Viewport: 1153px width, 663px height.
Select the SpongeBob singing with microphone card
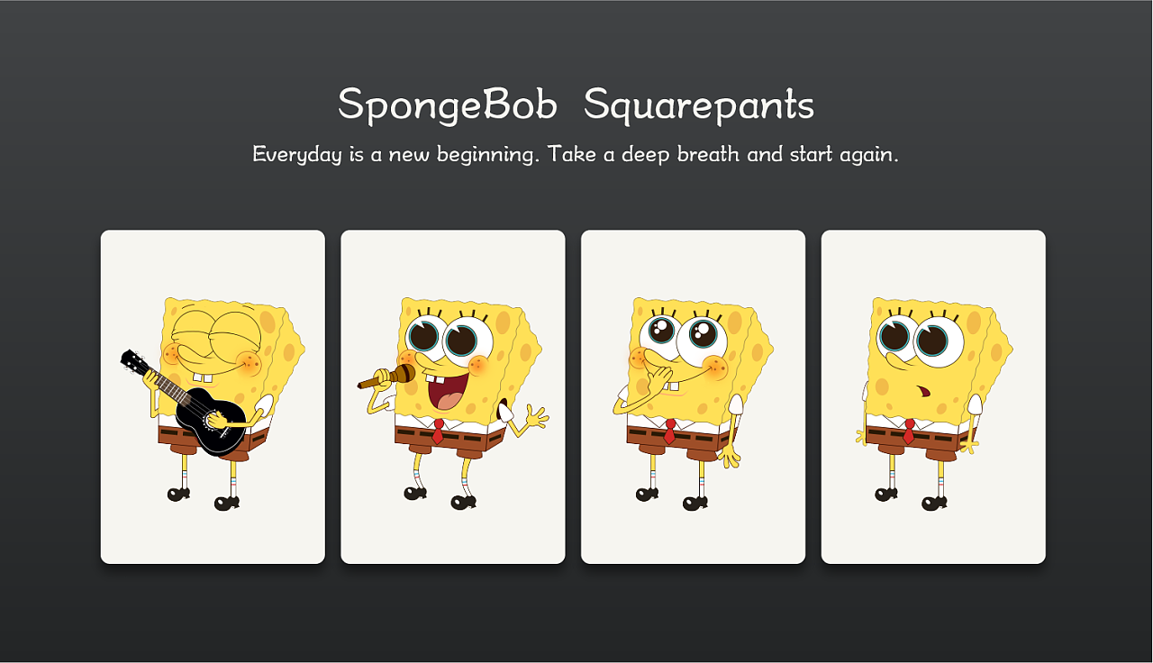(x=453, y=397)
